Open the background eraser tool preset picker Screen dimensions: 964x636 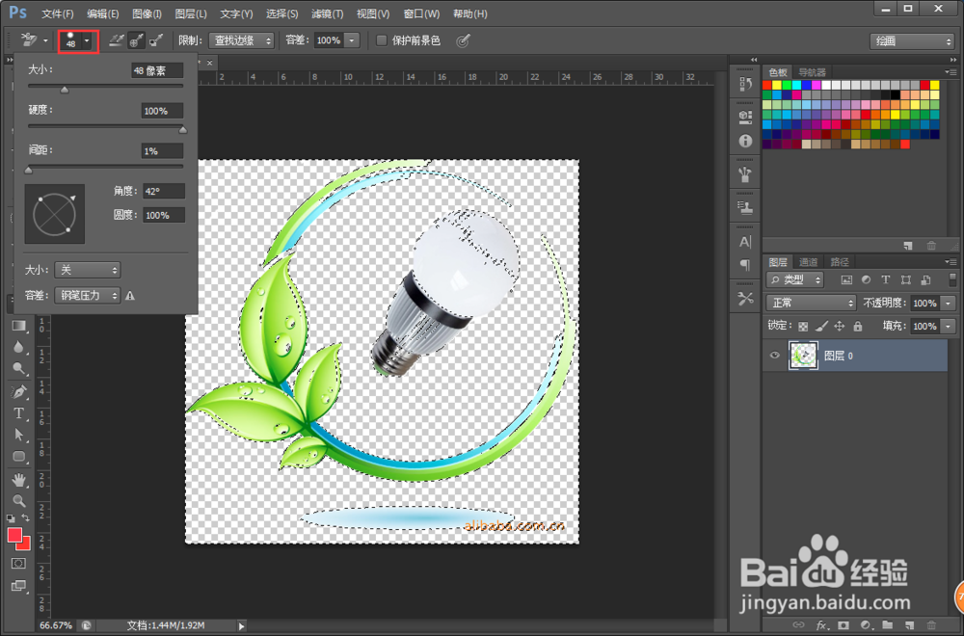(x=34, y=40)
